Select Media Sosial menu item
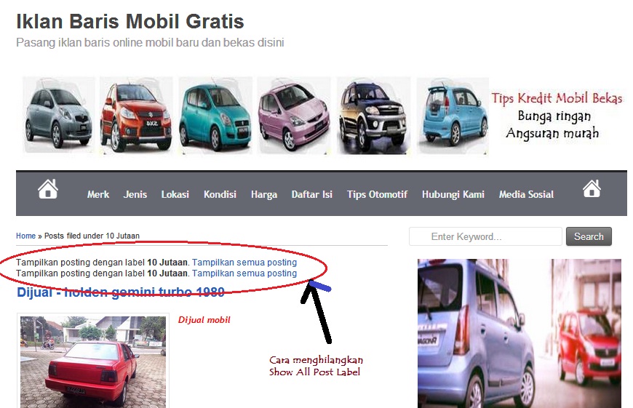 point(526,194)
